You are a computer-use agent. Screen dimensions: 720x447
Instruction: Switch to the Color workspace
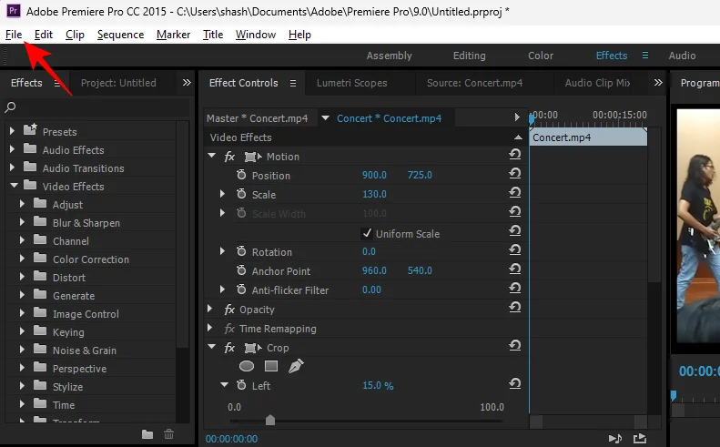pos(540,56)
